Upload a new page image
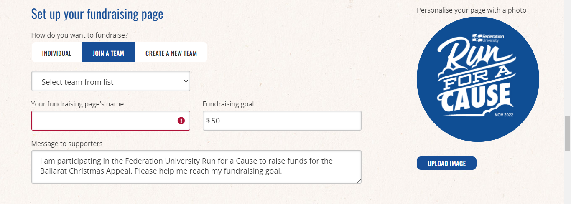571x204 pixels. coord(446,164)
